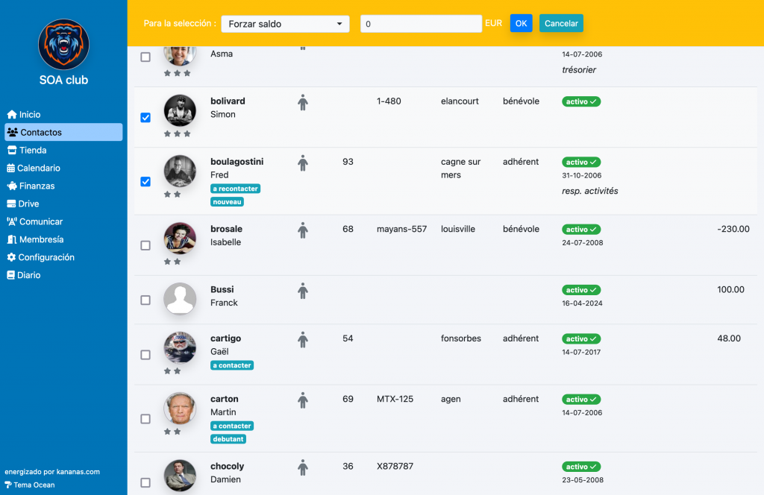Click the Tema Ocean paint roller icon
764x495 pixels.
click(8, 485)
